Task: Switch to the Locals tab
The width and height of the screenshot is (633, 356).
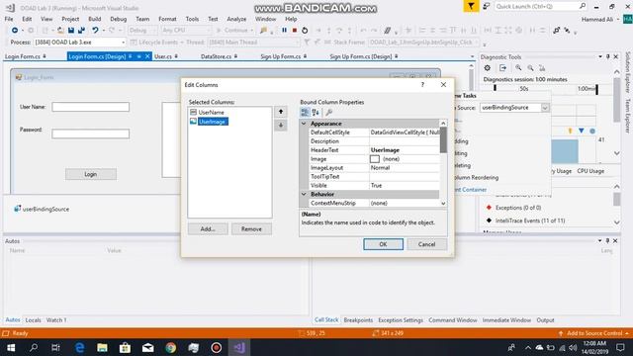Action: click(x=33, y=320)
